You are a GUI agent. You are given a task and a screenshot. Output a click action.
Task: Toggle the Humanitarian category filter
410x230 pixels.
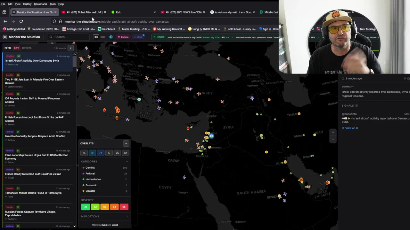[105, 179]
